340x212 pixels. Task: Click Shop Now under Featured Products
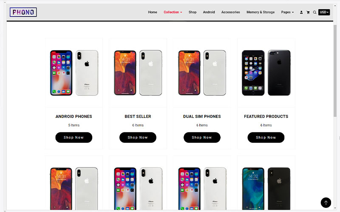pyautogui.click(x=266, y=137)
